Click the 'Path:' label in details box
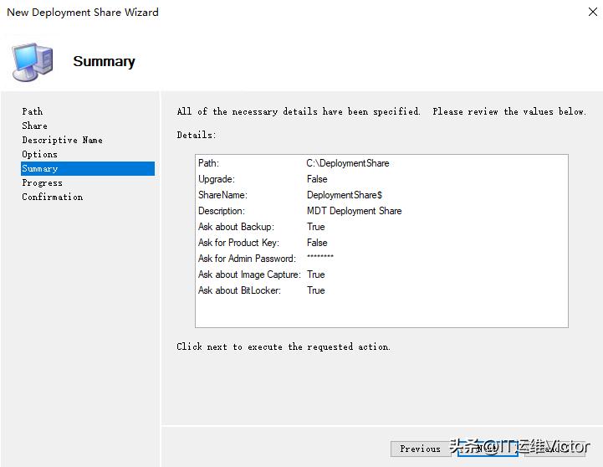Screen dimensions: 603x467 (208, 163)
